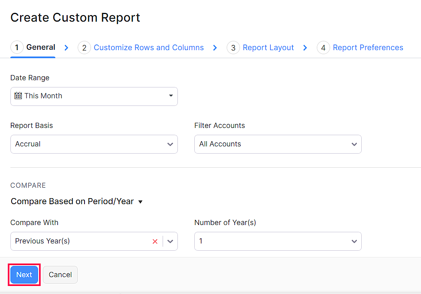Open the Compare With chevron
The height and width of the screenshot is (294, 421).
[x=170, y=241]
